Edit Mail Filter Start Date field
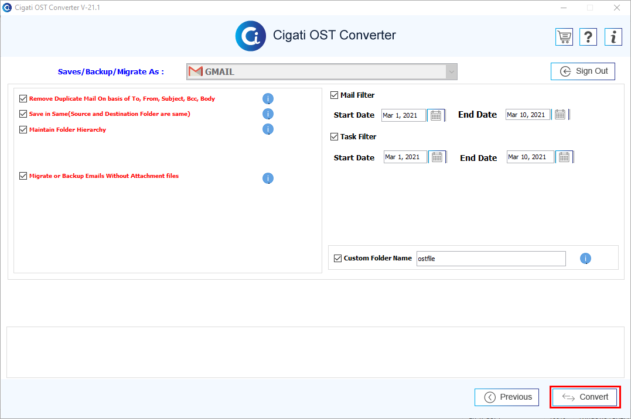The height and width of the screenshot is (419, 631). (x=403, y=115)
